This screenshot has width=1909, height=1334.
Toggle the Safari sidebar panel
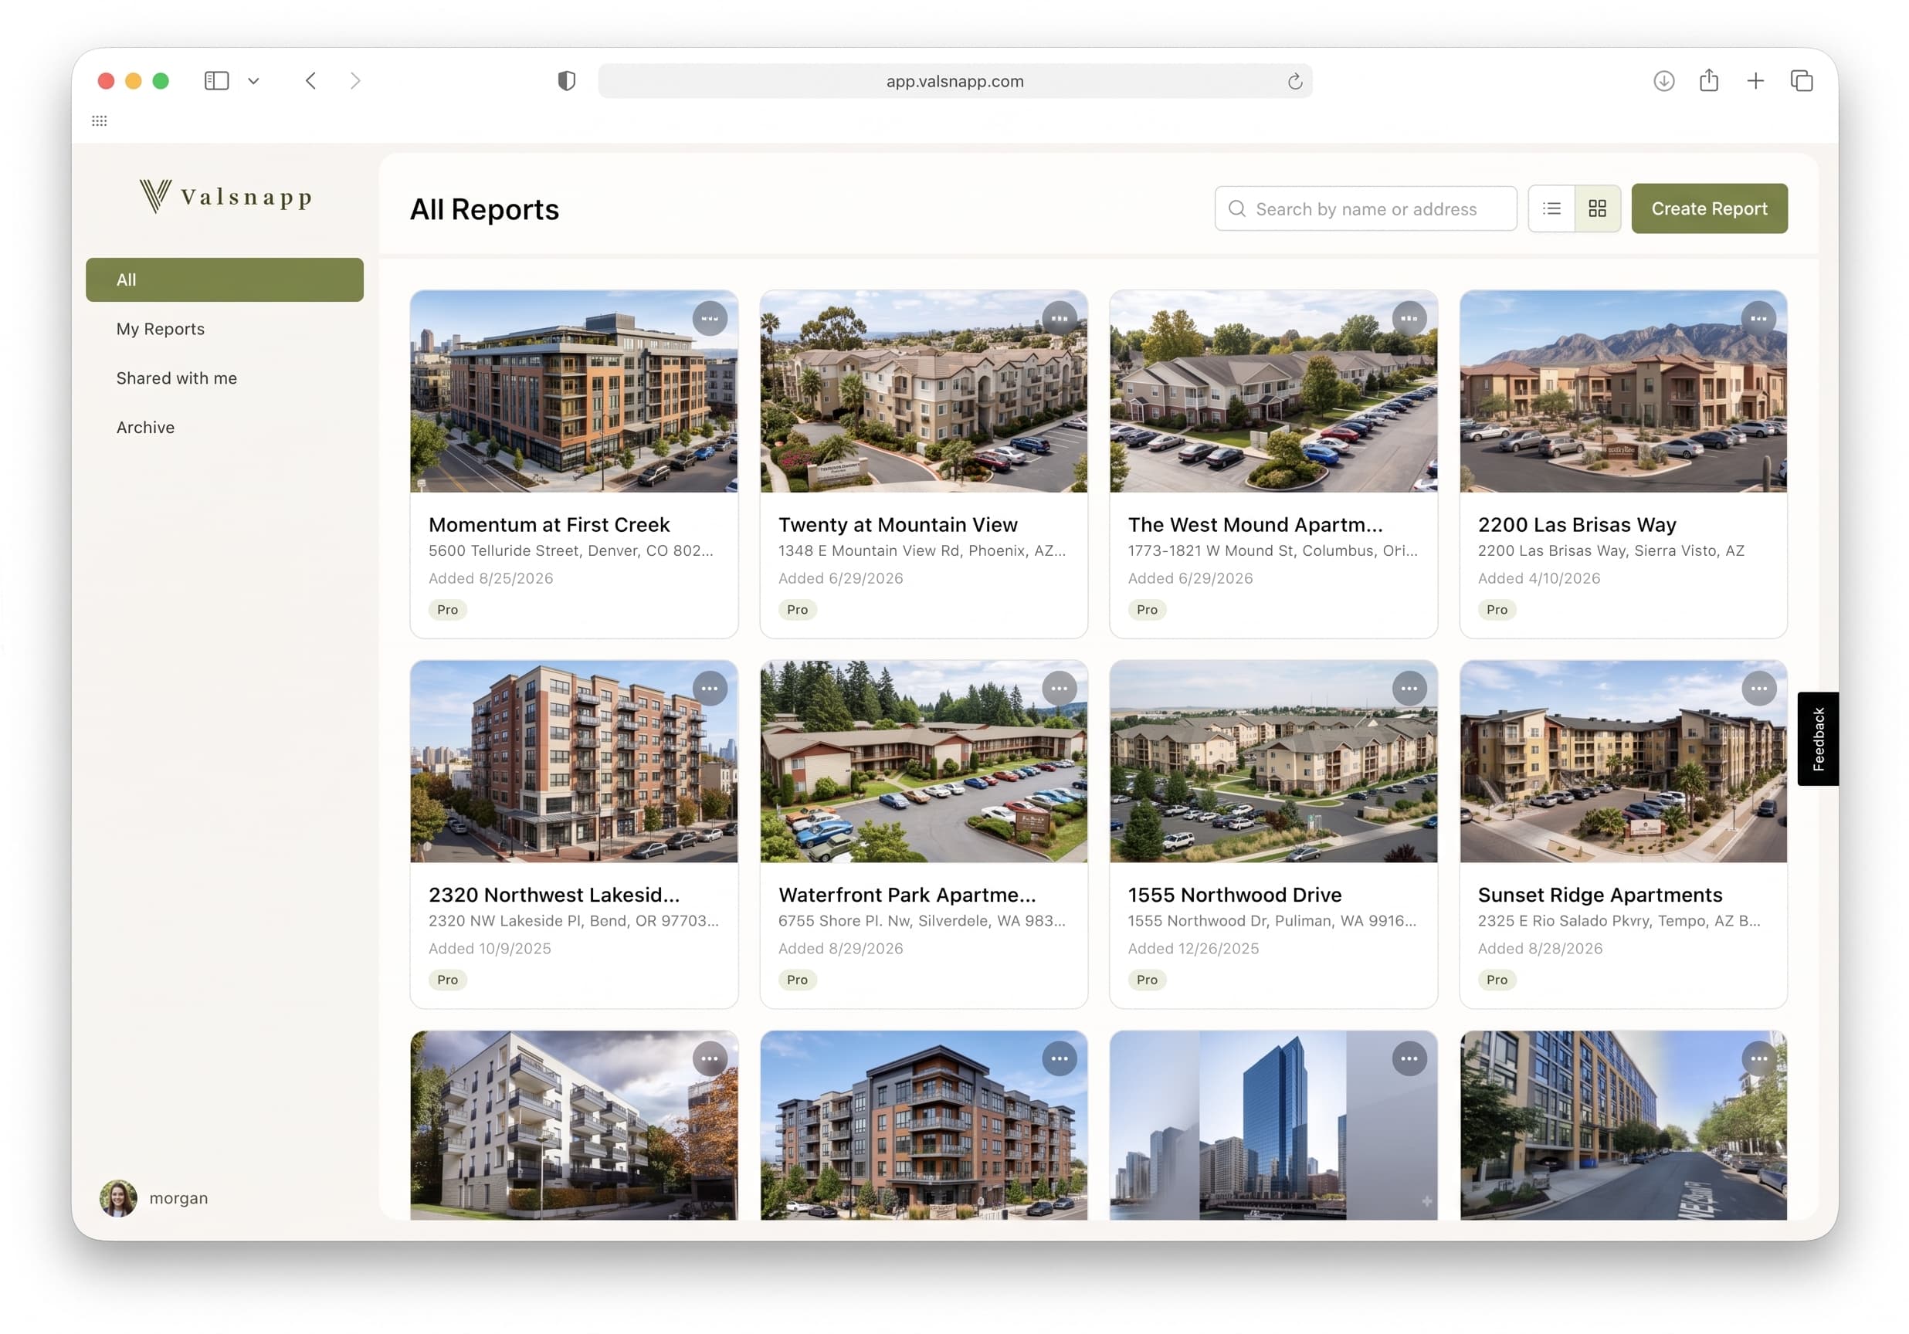pos(216,80)
